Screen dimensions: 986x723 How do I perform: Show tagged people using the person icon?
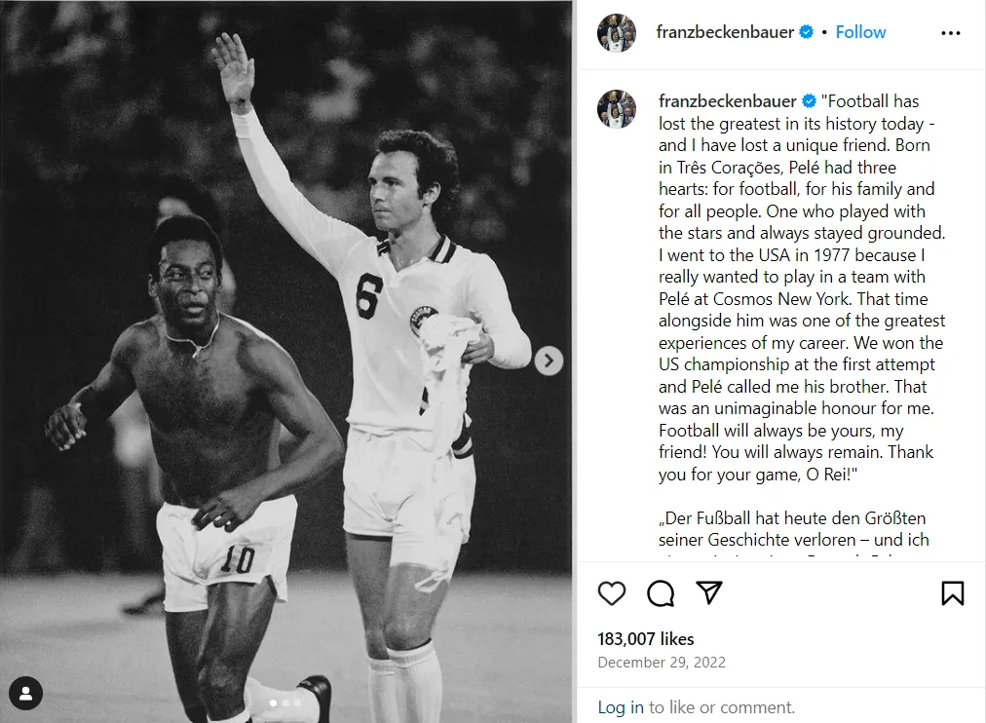(x=26, y=694)
